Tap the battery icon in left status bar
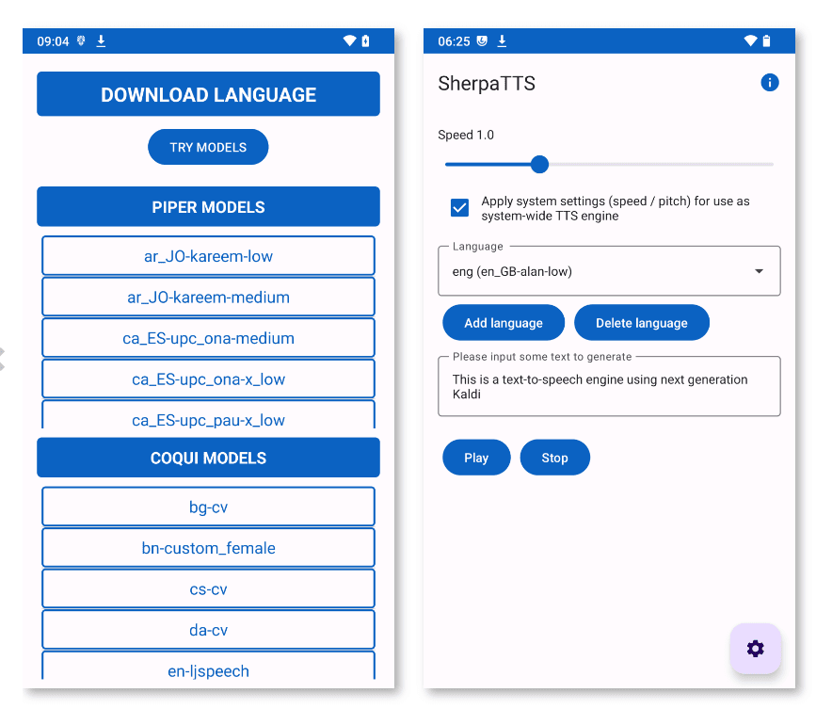 tap(365, 40)
